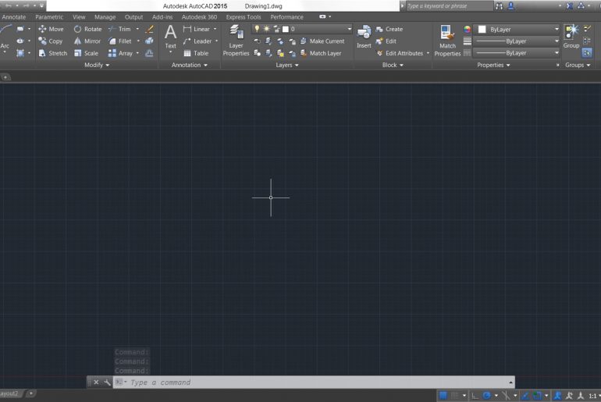Open the Parametric ribbon tab
The height and width of the screenshot is (402, 601).
(x=49, y=16)
